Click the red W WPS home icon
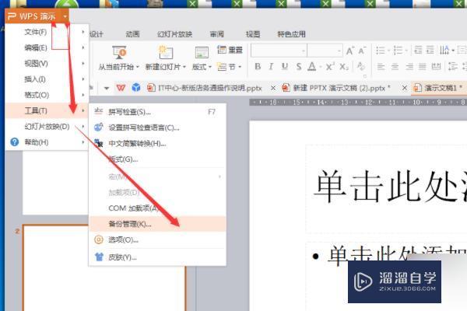Screen dimensions: 467x311 121,88
